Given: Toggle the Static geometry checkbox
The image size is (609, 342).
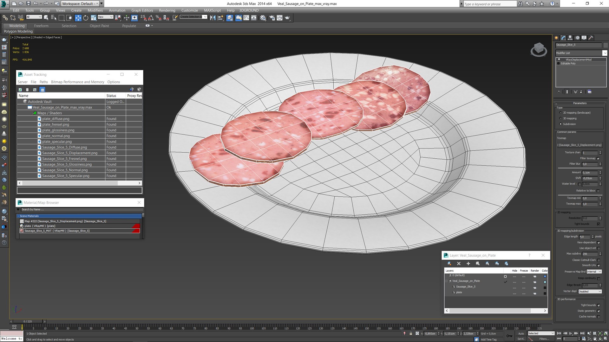Looking at the screenshot, I should point(599,311).
